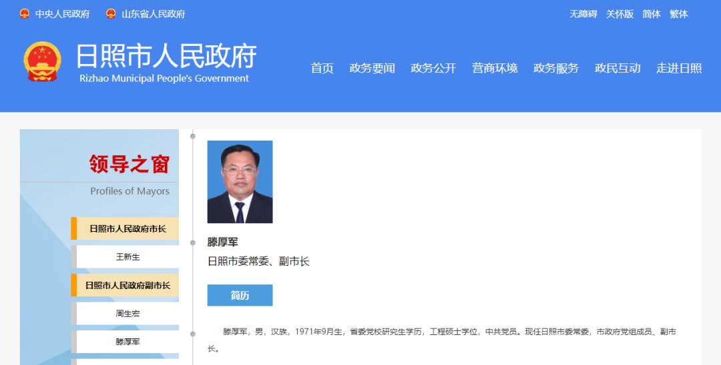Click the portrait photo of 滕厚军
The image size is (721, 365).
[240, 182]
